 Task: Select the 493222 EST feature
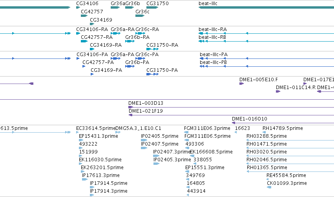81,148
